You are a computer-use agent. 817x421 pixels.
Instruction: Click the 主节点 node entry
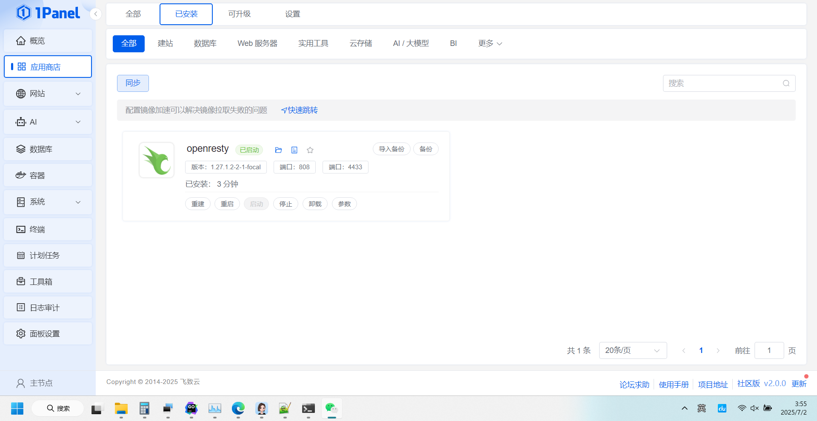[x=34, y=383]
